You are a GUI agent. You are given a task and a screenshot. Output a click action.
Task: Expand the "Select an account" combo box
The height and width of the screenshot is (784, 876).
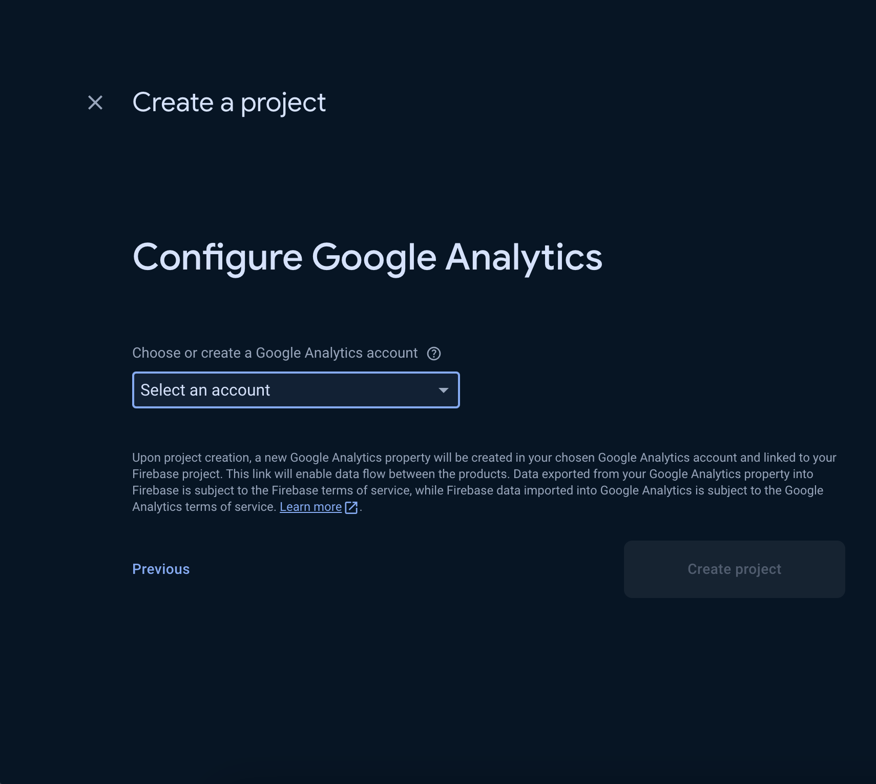[x=296, y=390]
